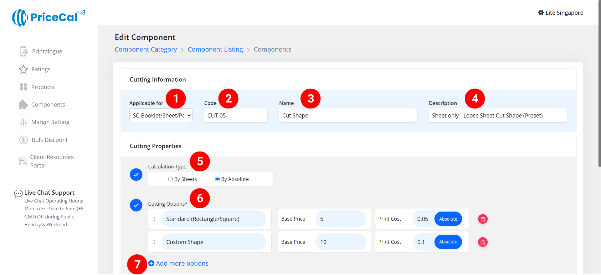Toggle Absolute print cost for Custom Shape
601x275 pixels.
click(x=448, y=242)
